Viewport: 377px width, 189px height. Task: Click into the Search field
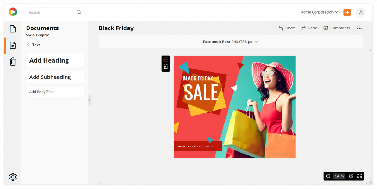pos(54,12)
